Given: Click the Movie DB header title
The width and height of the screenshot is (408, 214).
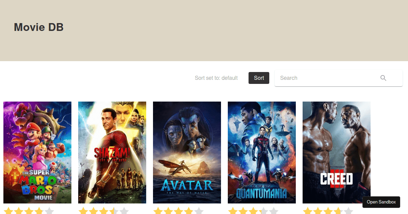Looking at the screenshot, I should point(39,27).
